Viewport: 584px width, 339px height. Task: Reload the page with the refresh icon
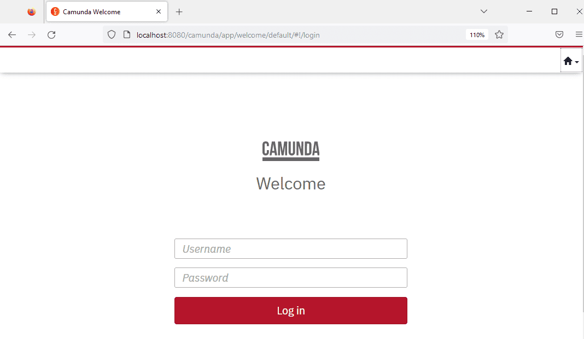click(51, 35)
